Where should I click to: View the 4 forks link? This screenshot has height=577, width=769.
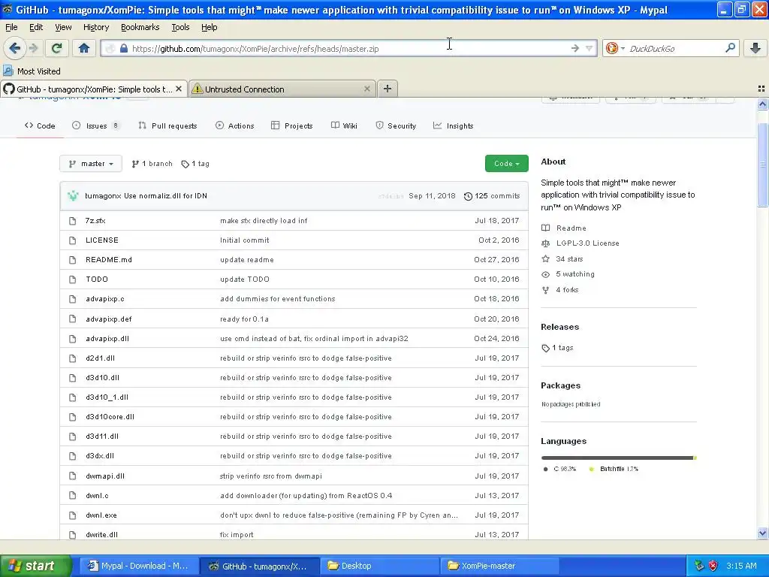point(560,289)
